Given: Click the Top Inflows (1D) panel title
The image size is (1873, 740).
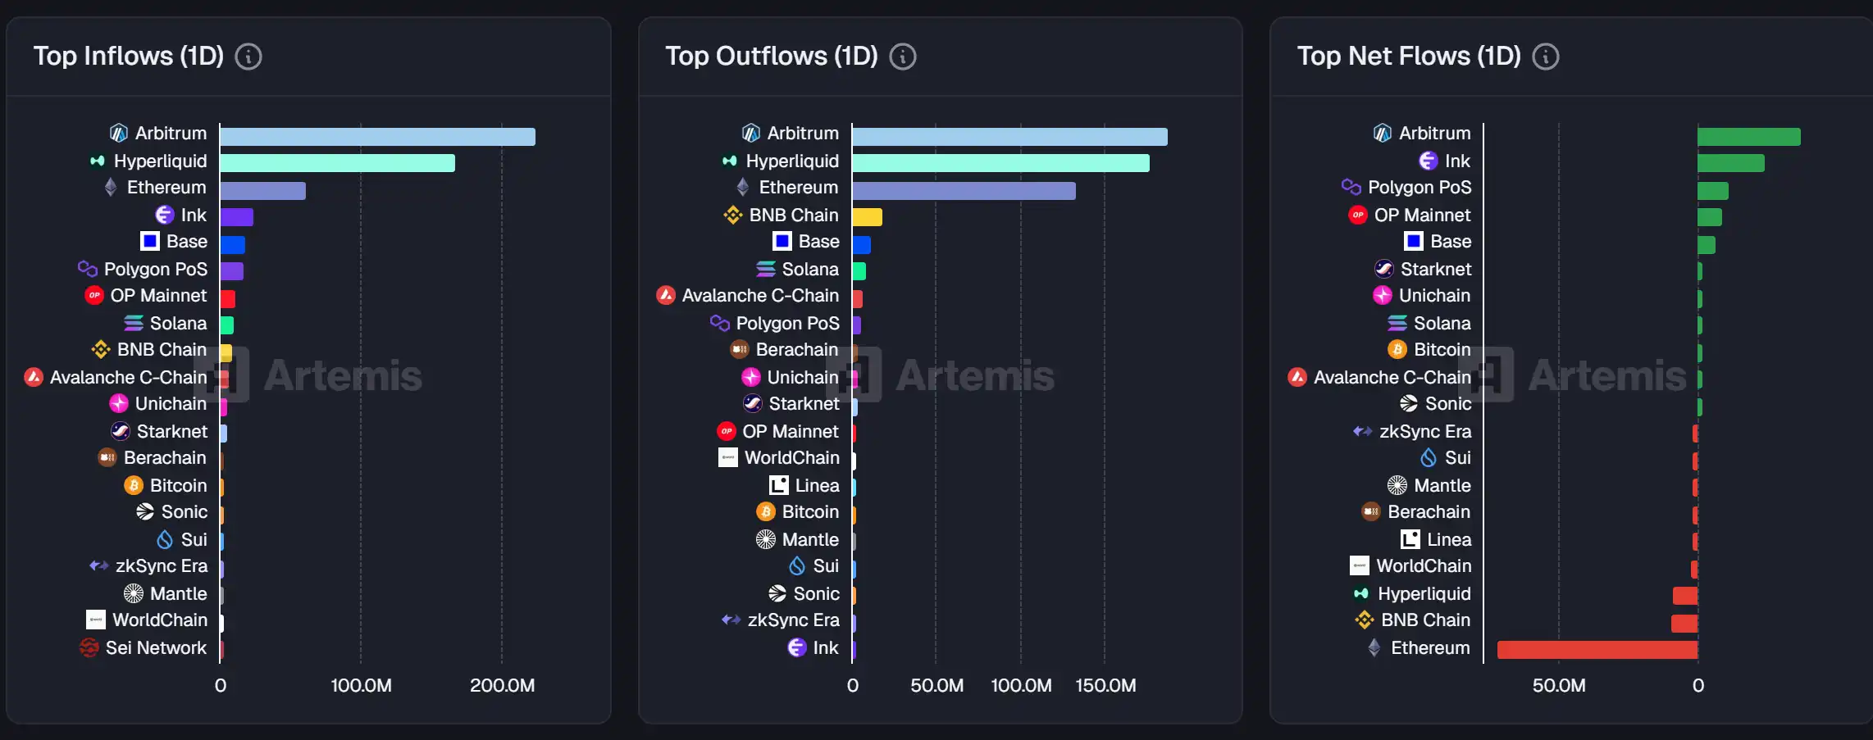Looking at the screenshot, I should (129, 57).
